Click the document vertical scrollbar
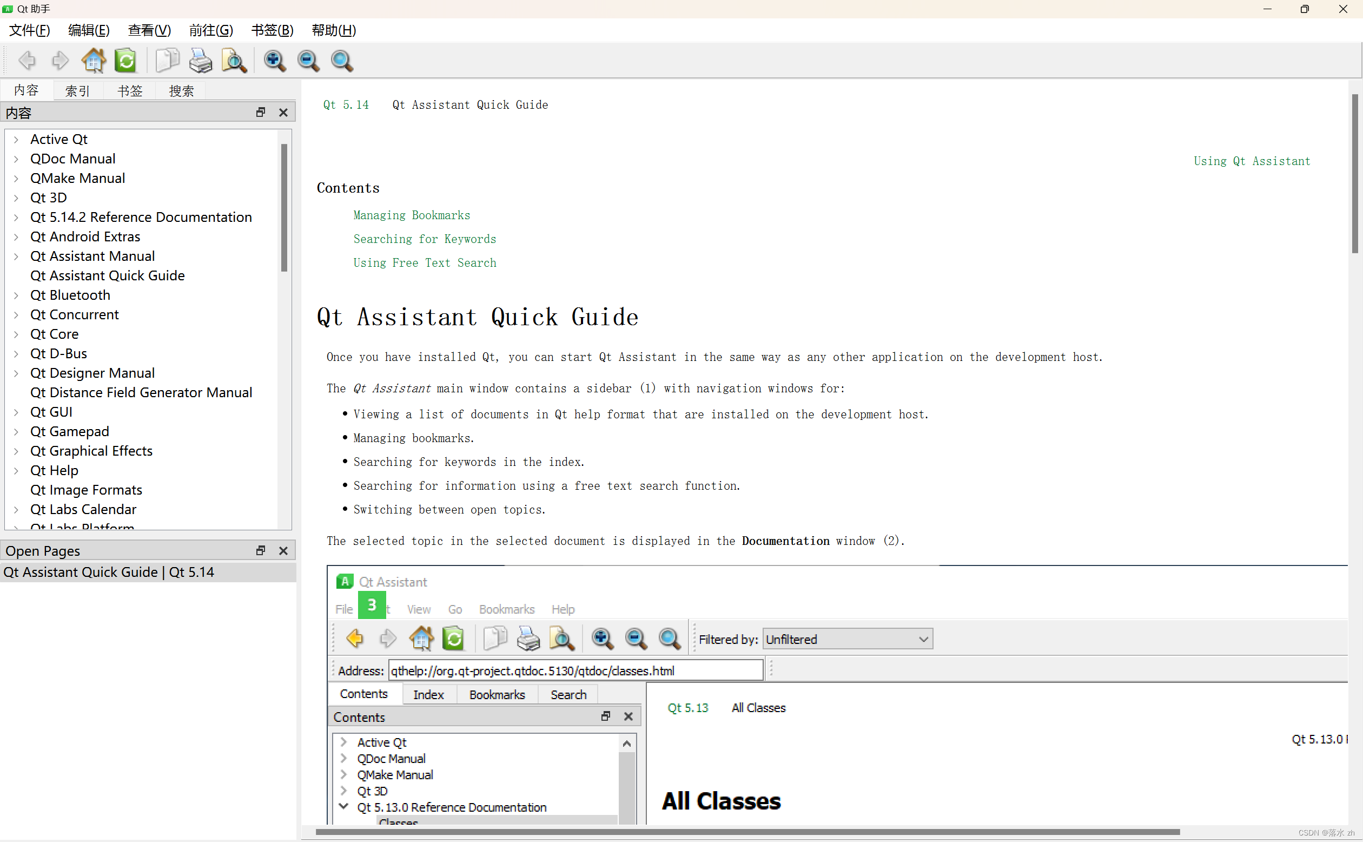Viewport: 1363px width, 842px height. [1355, 174]
